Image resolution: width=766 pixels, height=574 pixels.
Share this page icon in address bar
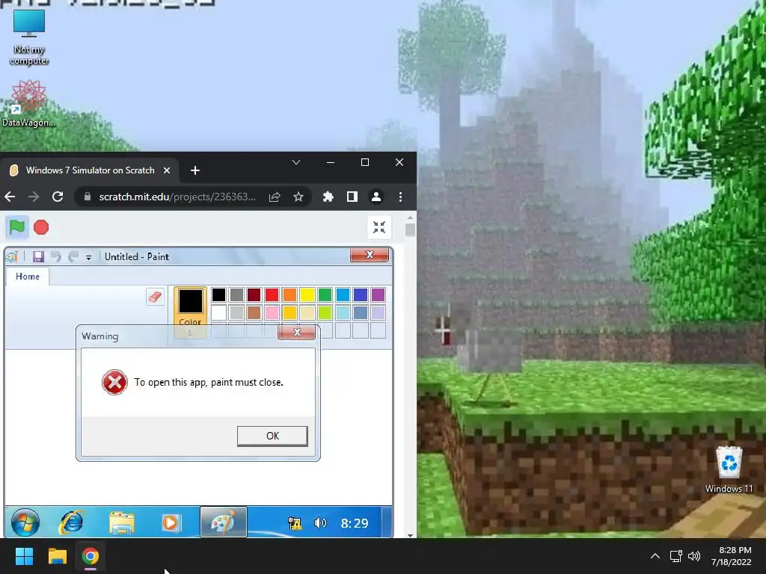(x=275, y=197)
